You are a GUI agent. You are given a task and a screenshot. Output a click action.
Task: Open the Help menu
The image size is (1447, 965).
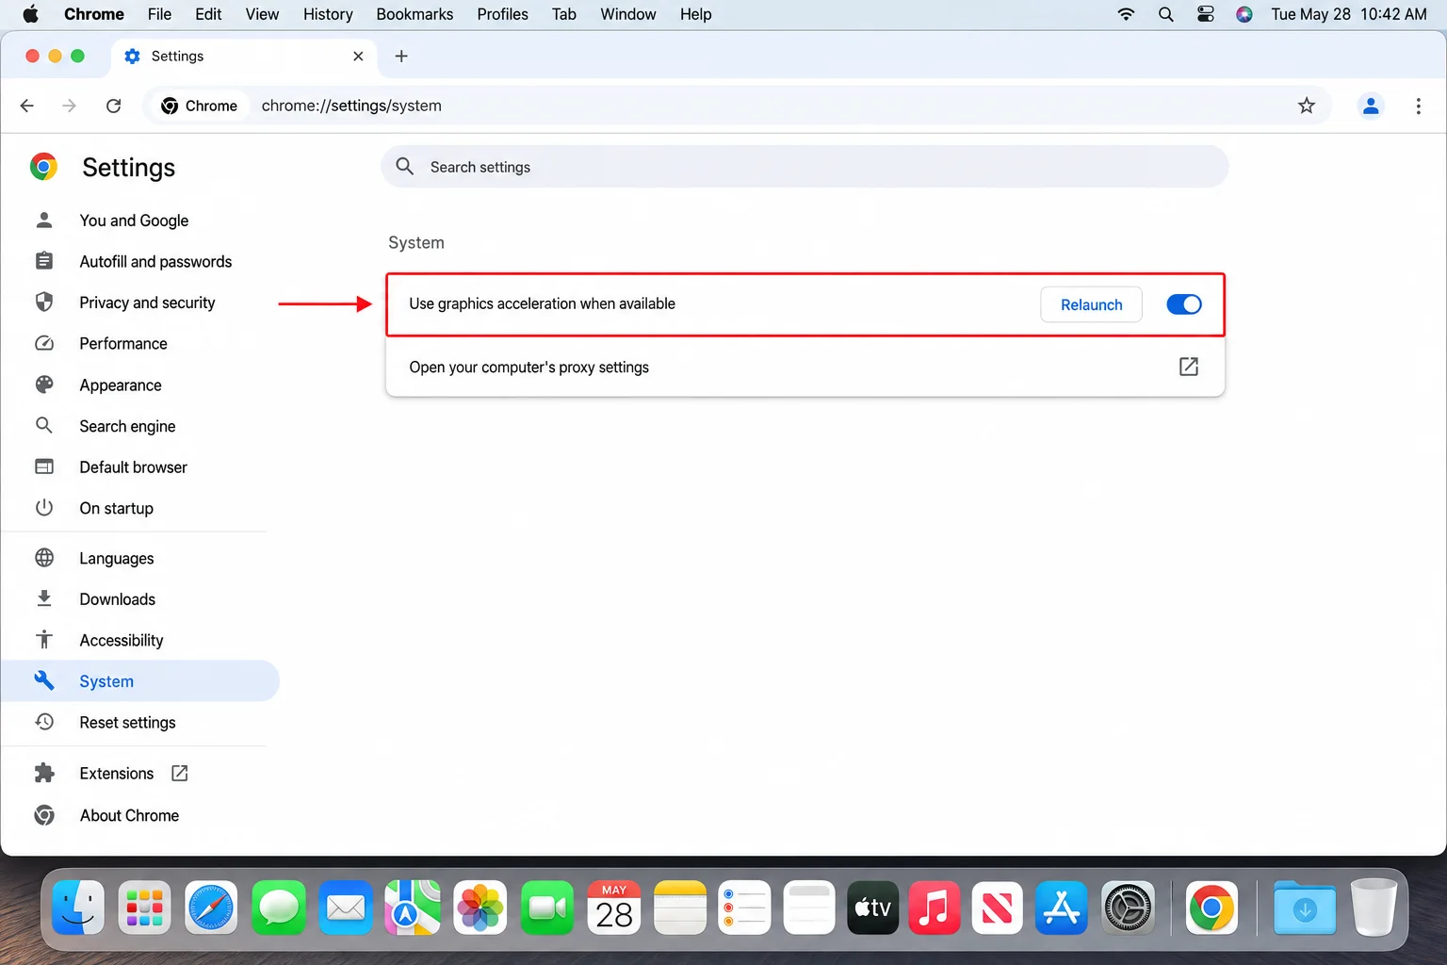click(x=695, y=14)
